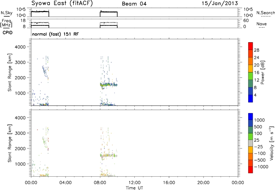Screen dimensions: 275x190
Task: Click the 'Velocity [m s-1]' colorbar title
Action: [272, 143]
